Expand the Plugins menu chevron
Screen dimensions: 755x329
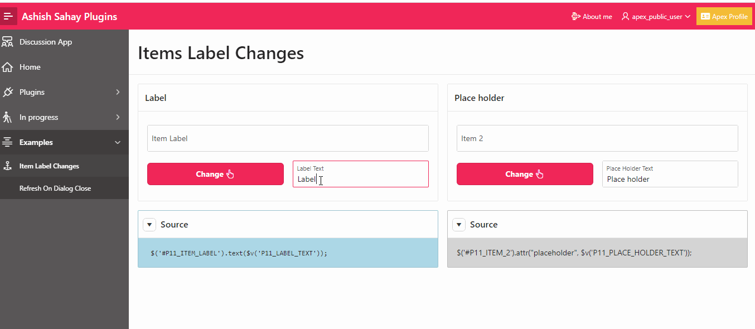pos(118,92)
